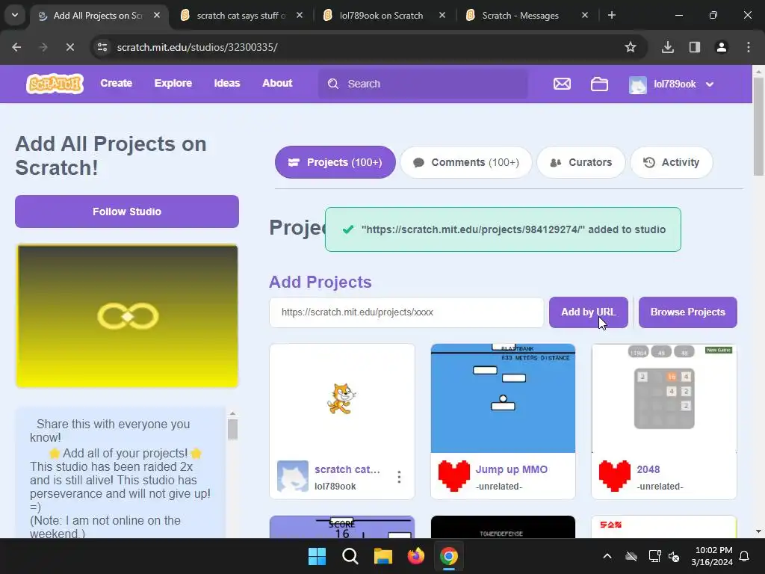
Task: Click the search magnifier icon in Scratch bar
Action: point(332,84)
